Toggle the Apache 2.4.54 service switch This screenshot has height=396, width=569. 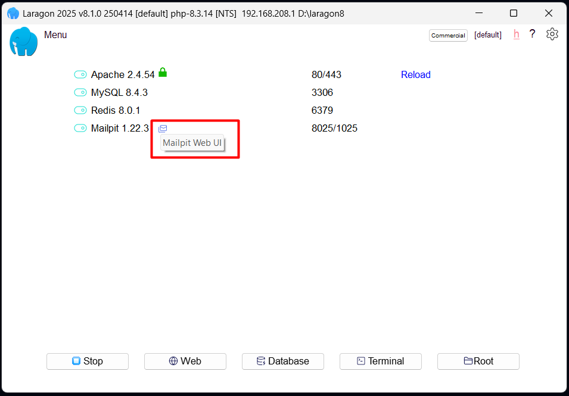[80, 75]
